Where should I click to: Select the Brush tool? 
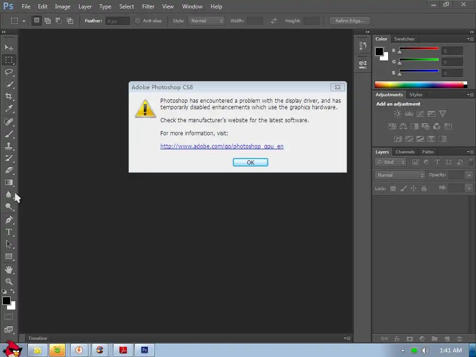coord(9,134)
